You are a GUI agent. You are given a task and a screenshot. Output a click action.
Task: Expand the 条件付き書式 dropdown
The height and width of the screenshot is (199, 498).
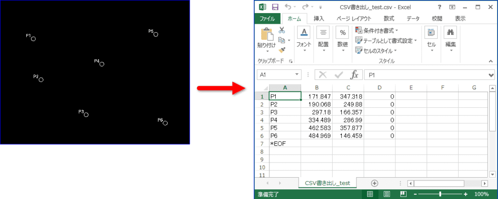pyautogui.click(x=377, y=31)
